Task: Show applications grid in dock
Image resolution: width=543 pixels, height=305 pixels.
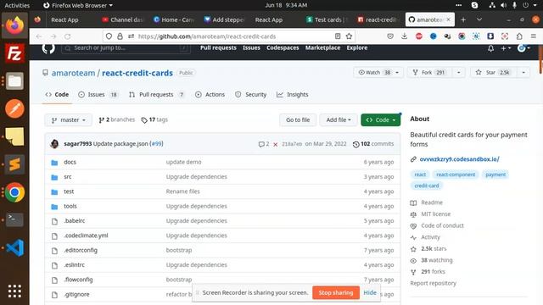Action: tap(14, 291)
